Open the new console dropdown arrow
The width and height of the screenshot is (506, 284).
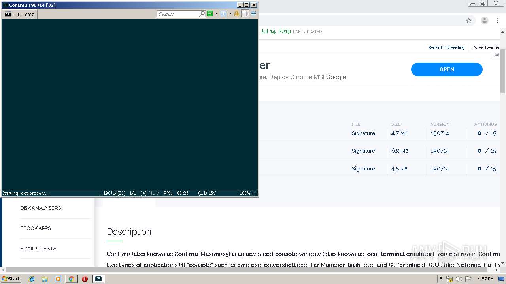[x=217, y=14]
